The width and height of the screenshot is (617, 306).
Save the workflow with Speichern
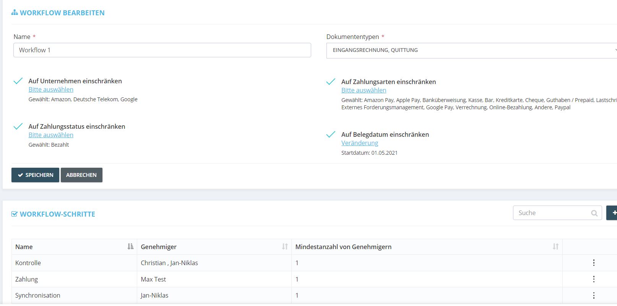click(35, 175)
